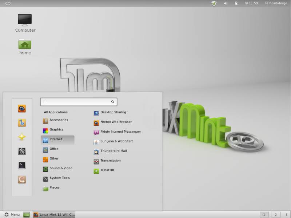
Task: Click the Office category icon
Action: click(45, 150)
